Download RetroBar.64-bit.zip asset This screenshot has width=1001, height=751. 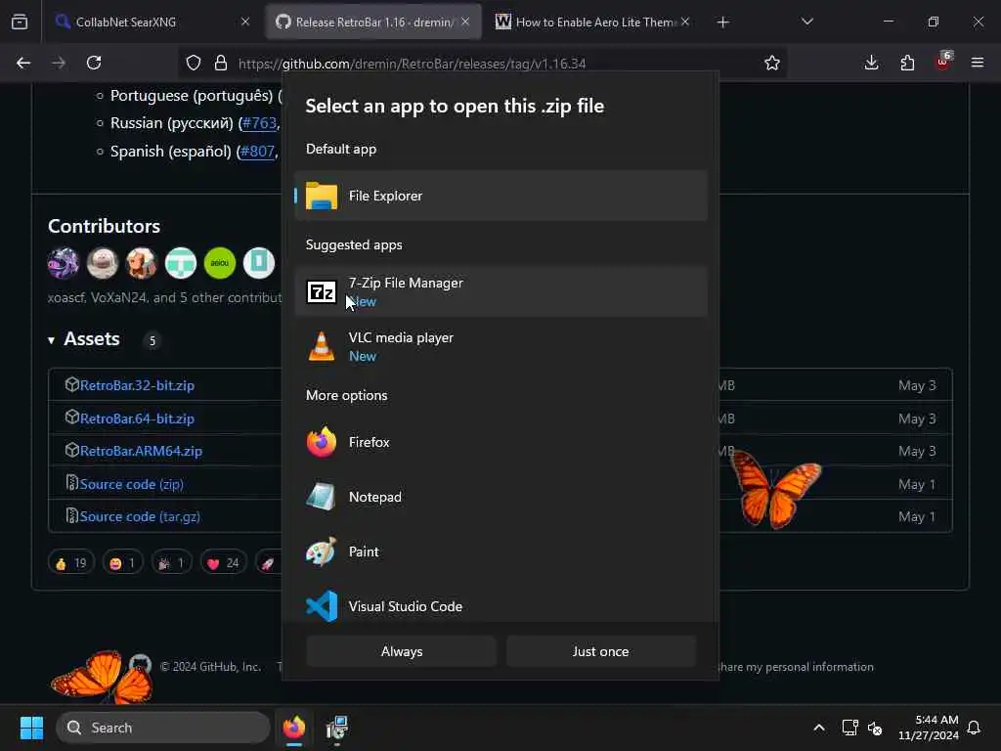[137, 419]
